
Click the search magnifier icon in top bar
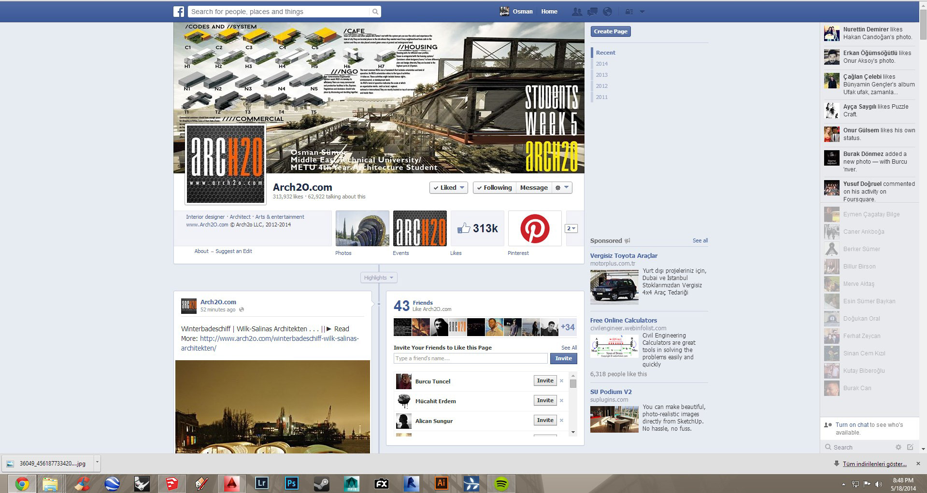coord(375,12)
